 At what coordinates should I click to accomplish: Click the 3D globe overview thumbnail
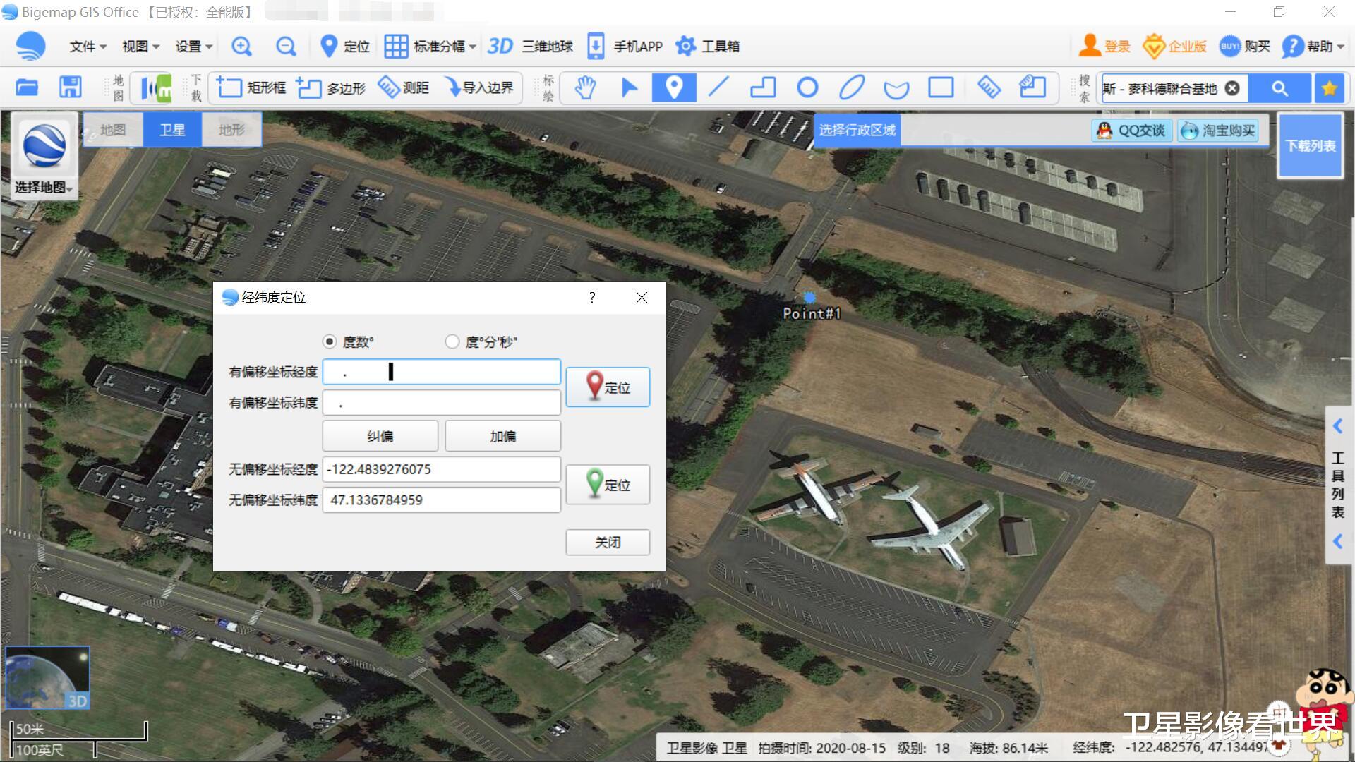pos(48,677)
